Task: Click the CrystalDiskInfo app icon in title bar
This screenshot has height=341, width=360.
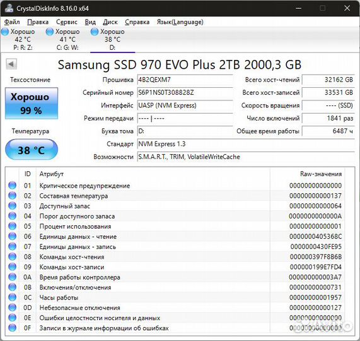Action: tap(9, 8)
